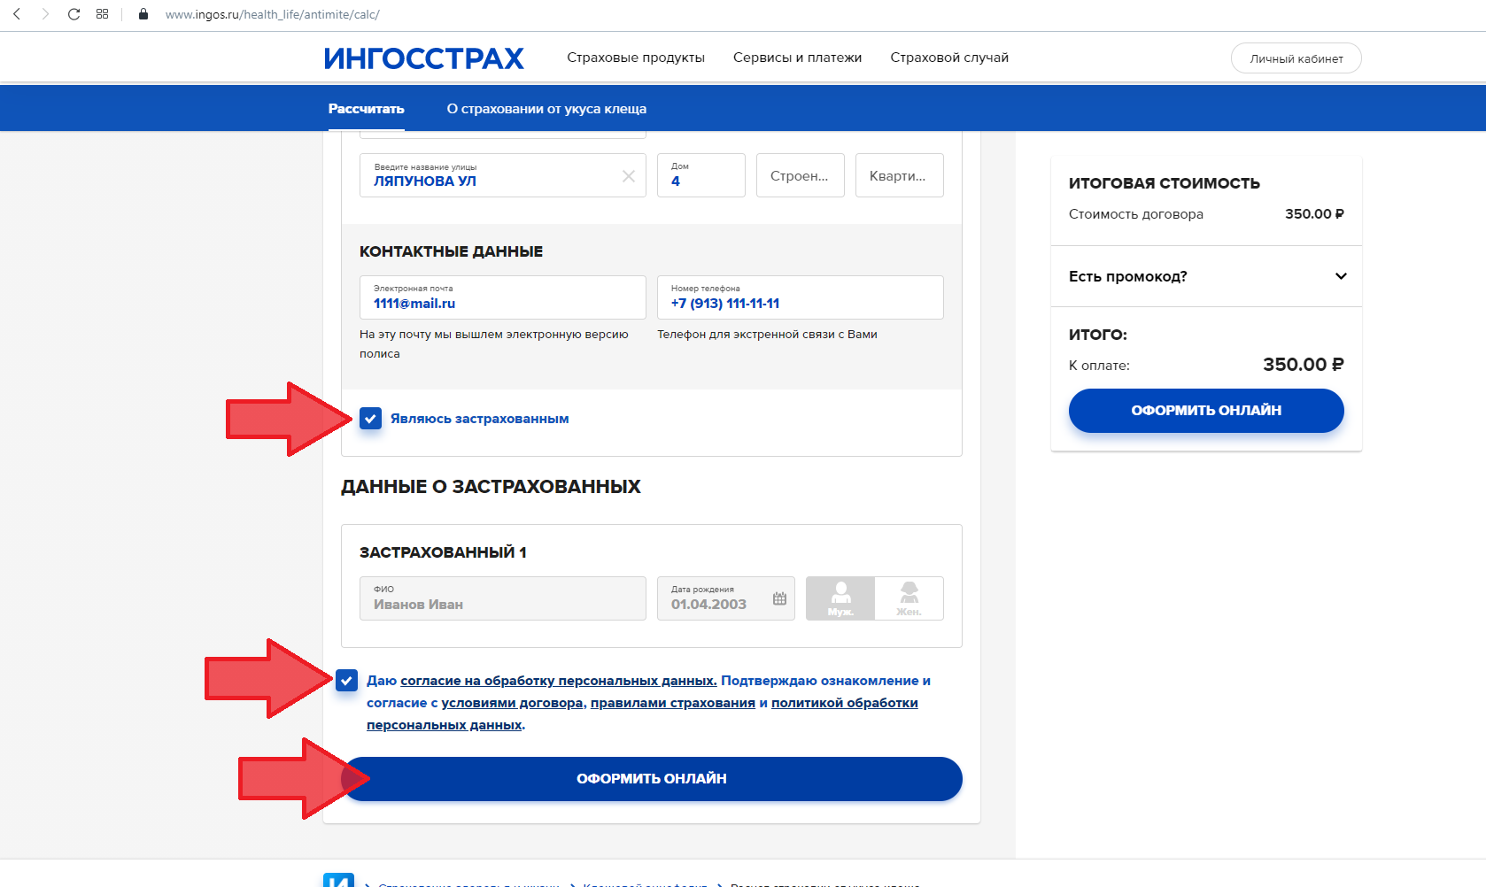Viewport: 1486px width, 887px height.
Task: Select female gender Жен. icon
Action: (909, 598)
